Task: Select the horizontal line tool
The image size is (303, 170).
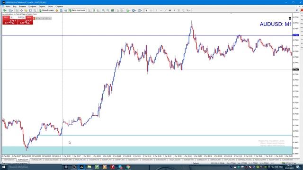Action: tap(161, 10)
